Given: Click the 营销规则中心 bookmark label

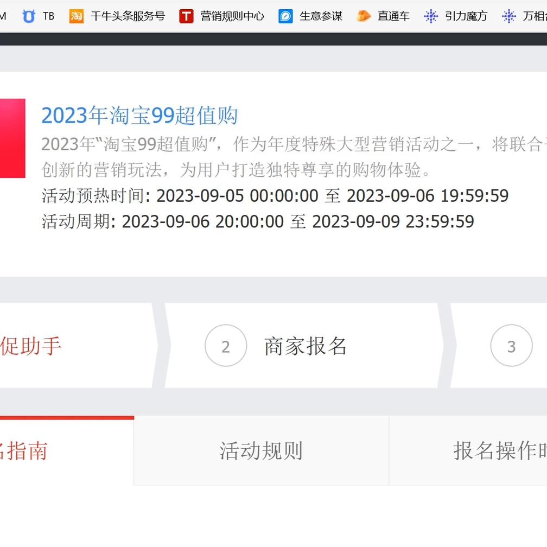Looking at the screenshot, I should point(232,16).
